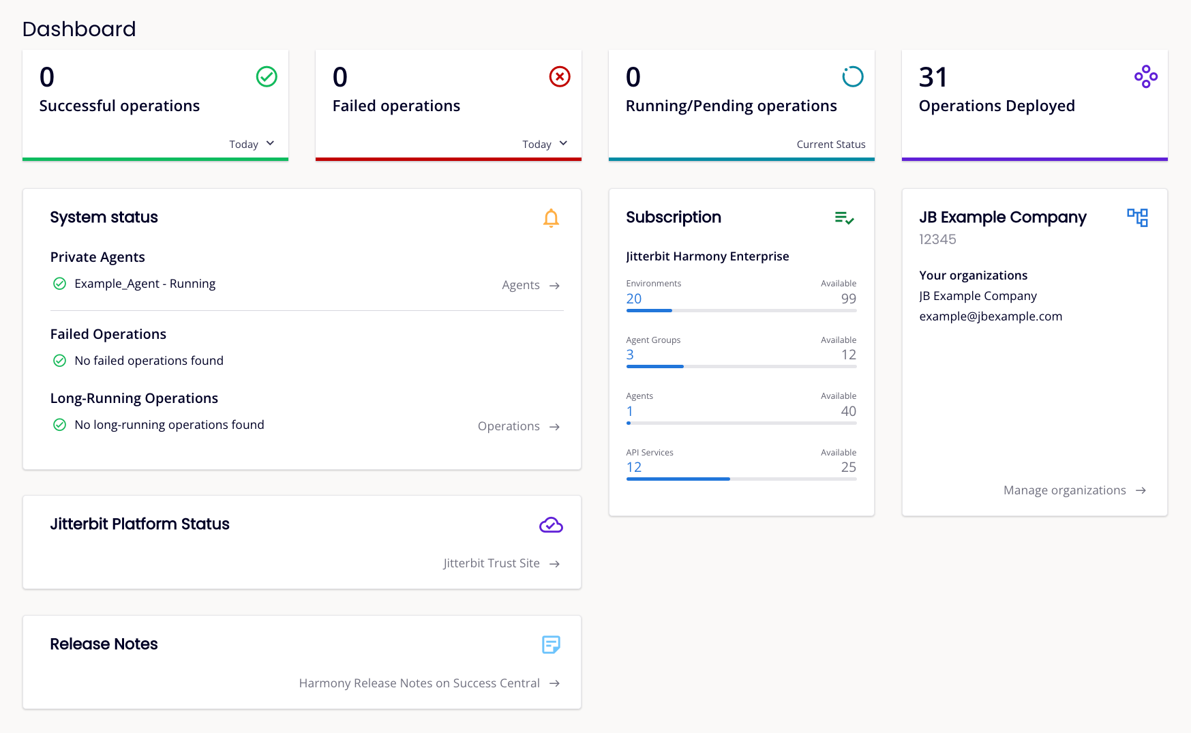Screen dimensions: 1191x733
Task: Click the Environments available value 99
Action: pos(849,299)
